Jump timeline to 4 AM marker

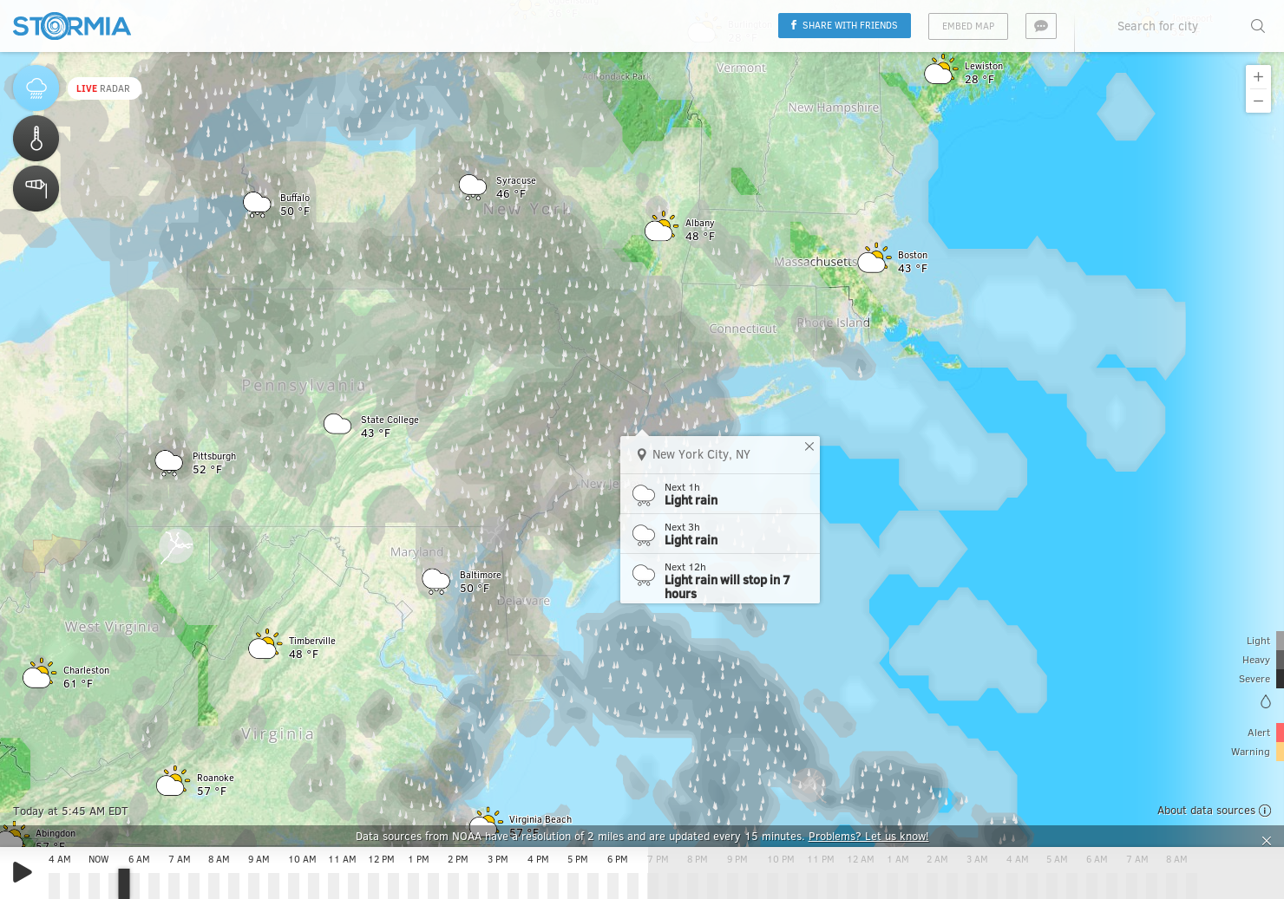60,860
